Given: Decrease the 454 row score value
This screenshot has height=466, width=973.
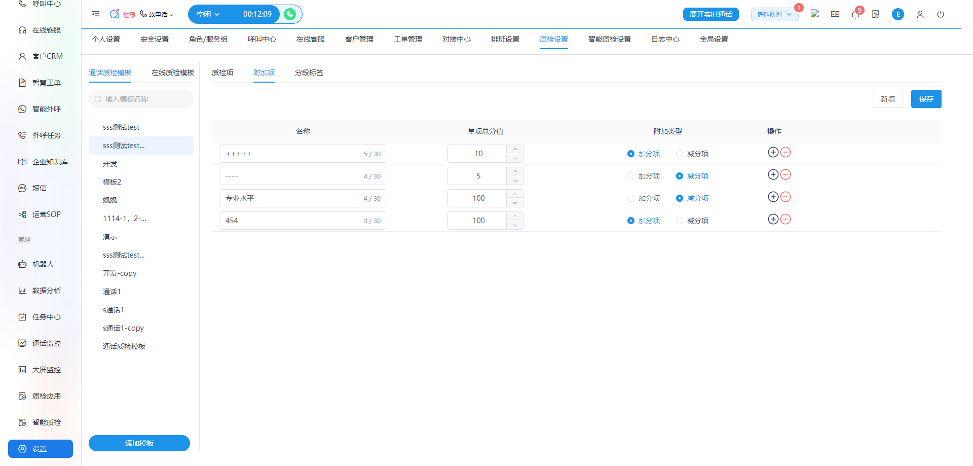Looking at the screenshot, I should pos(515,225).
